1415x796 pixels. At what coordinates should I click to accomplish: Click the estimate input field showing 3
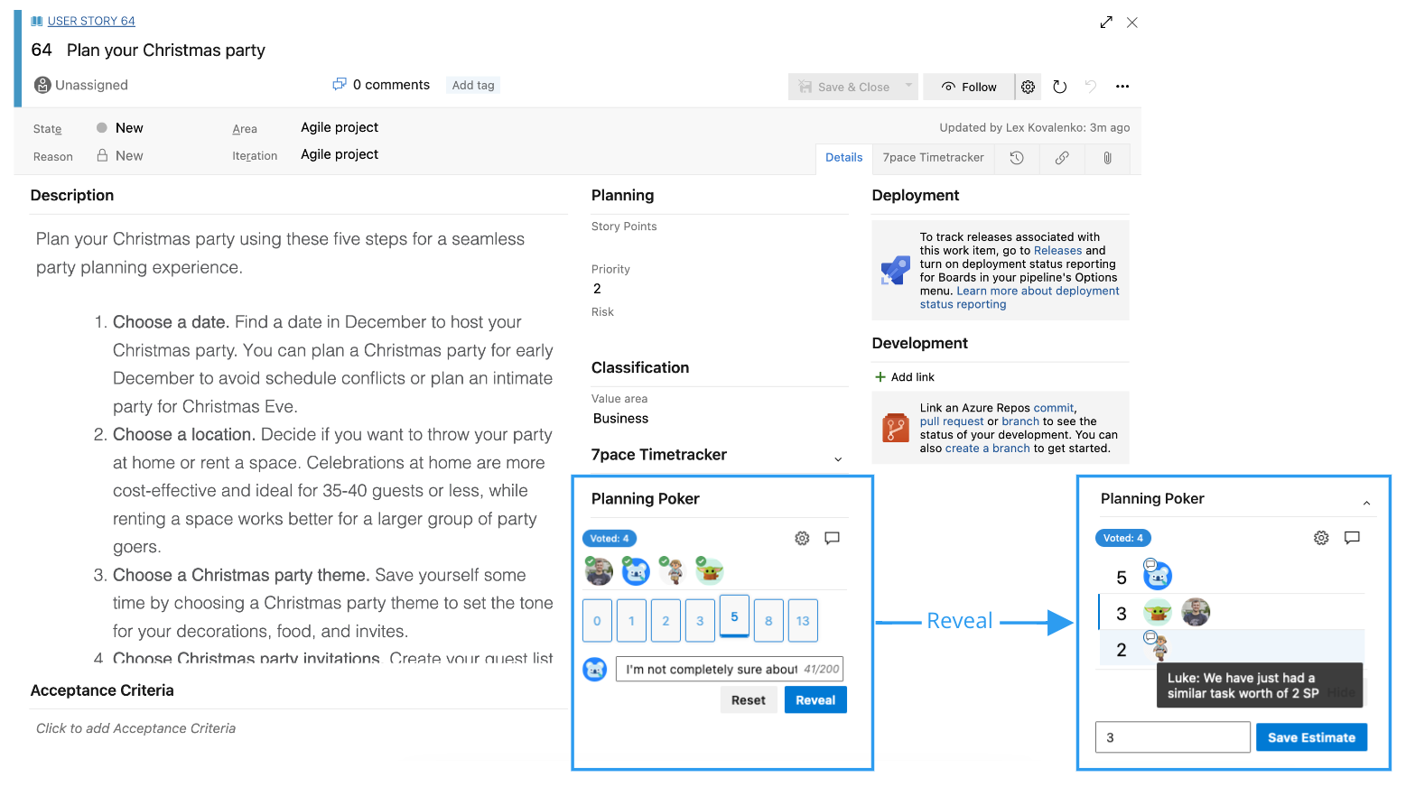[x=1172, y=736]
